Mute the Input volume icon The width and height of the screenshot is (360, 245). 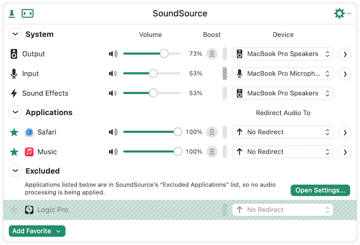coord(113,73)
